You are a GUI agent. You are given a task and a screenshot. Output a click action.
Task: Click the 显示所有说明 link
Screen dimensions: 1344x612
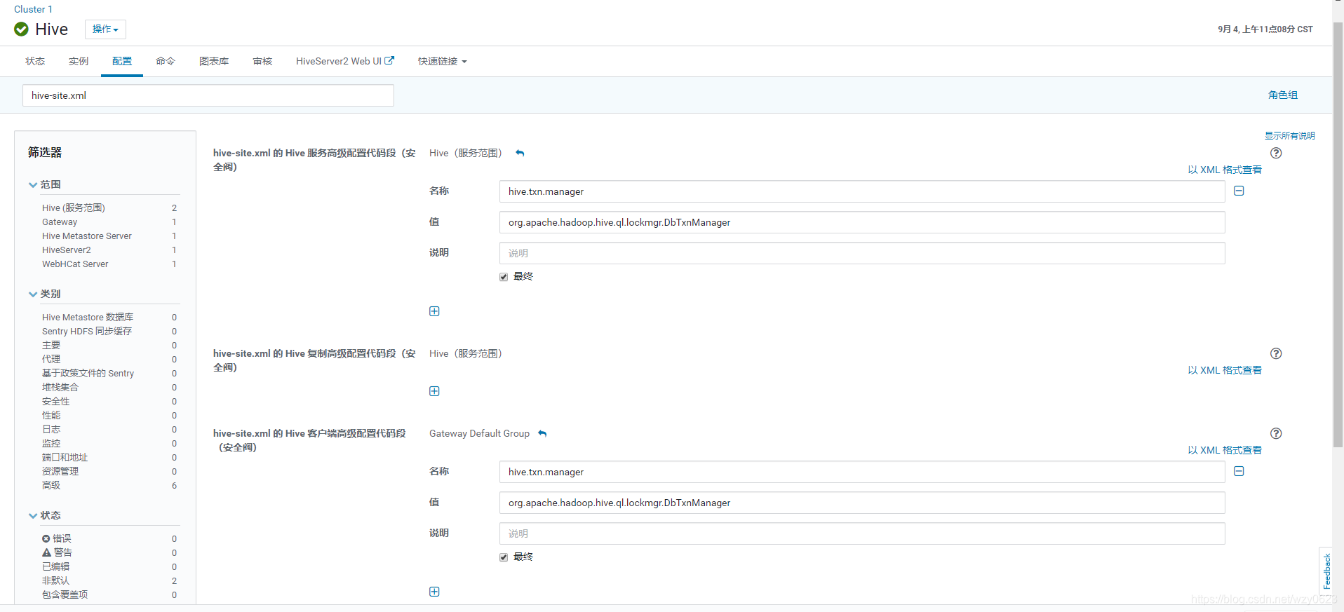coord(1290,135)
